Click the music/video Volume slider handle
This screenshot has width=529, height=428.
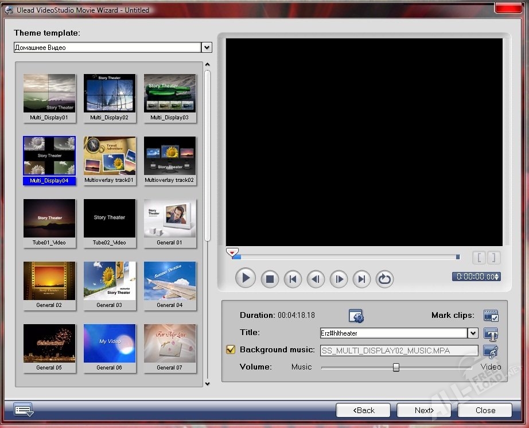[396, 367]
